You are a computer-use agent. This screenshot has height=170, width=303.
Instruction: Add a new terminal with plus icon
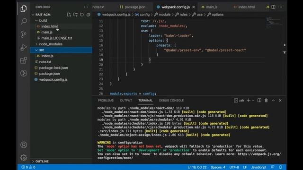click(x=249, y=100)
